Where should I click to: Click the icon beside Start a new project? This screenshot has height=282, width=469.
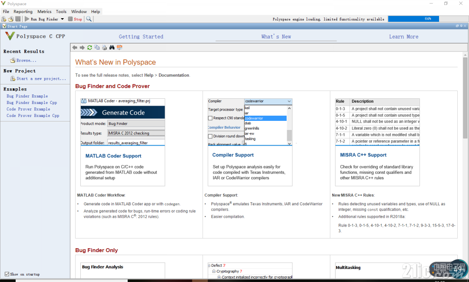[13, 78]
